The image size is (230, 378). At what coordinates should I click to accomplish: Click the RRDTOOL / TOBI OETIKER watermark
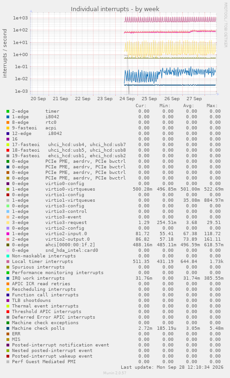[225, 25]
